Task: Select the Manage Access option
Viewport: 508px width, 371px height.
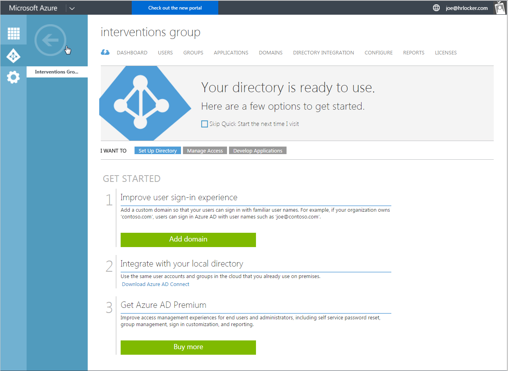Action: point(205,151)
